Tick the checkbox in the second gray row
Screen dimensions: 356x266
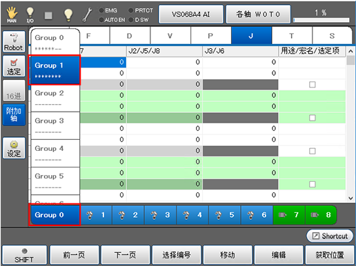click(312, 151)
